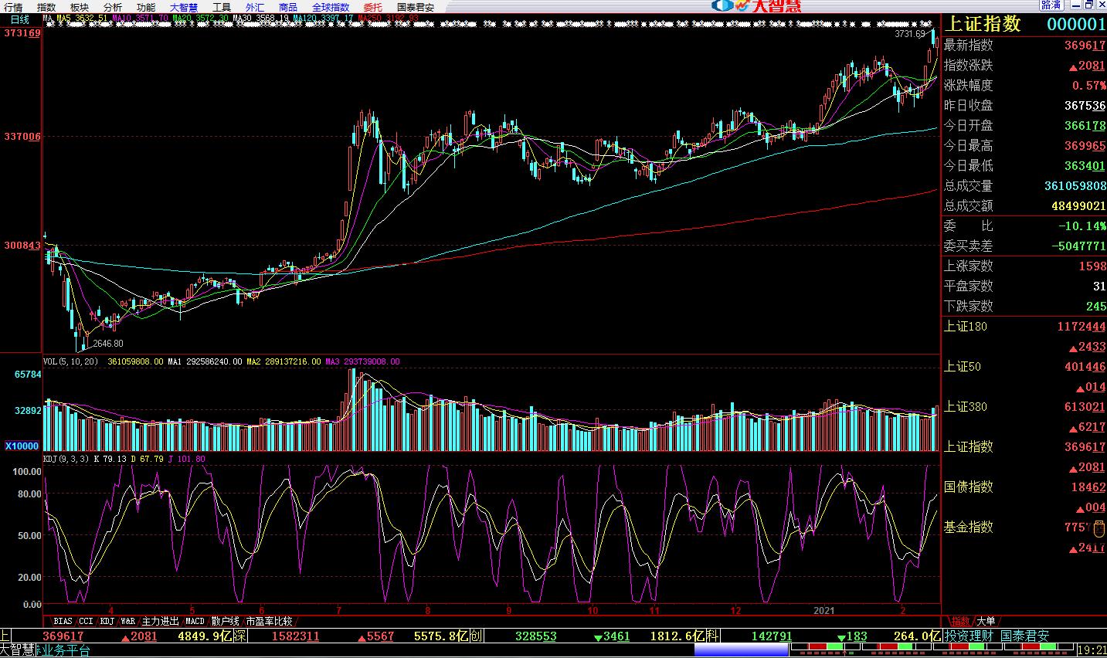The image size is (1107, 658).
Task: Click the 3731.69 high price marker
Action: [910, 34]
